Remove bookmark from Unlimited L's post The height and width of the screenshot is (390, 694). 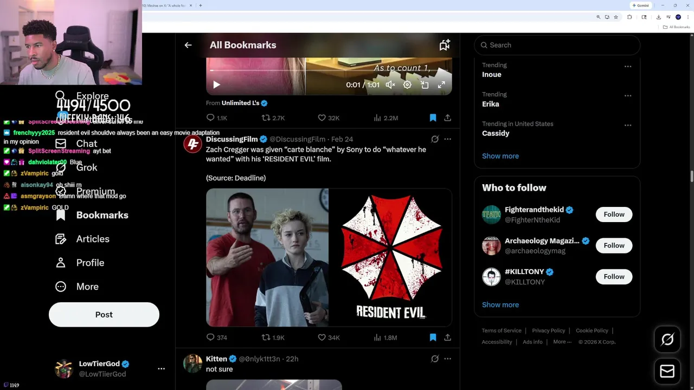(433, 118)
